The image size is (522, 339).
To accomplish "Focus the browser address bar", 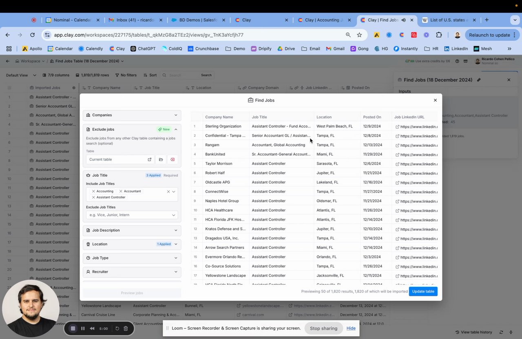I will coord(196,35).
